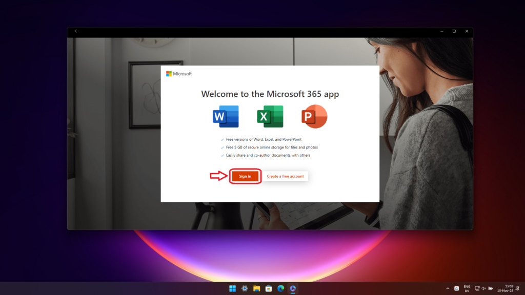Screen dimensions: 525x295
Task: Open File Explorer from the taskbar
Action: click(256, 288)
